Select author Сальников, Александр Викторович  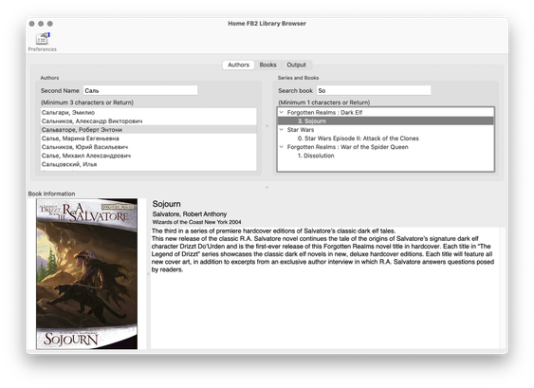149,120
